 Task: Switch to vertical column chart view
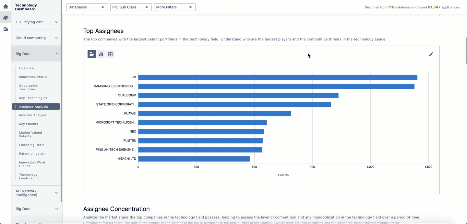click(x=101, y=54)
